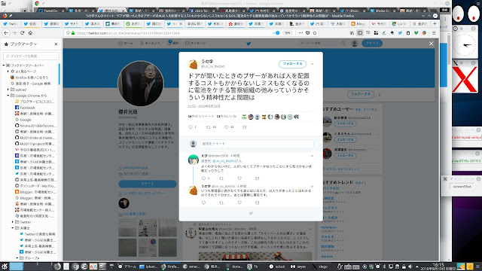
Task: Click ツイート button under profile bio
Action: [148, 184]
